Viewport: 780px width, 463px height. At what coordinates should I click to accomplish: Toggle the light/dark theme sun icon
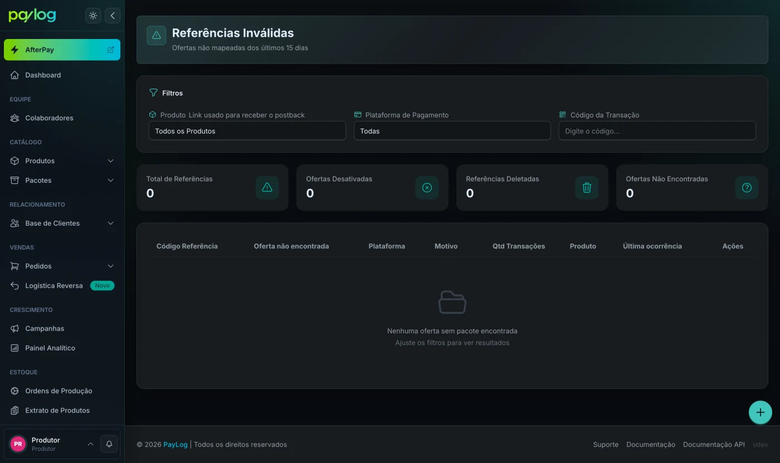(93, 16)
